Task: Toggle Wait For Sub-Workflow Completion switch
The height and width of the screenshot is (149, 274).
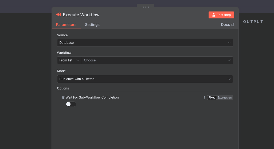Action: 71,104
